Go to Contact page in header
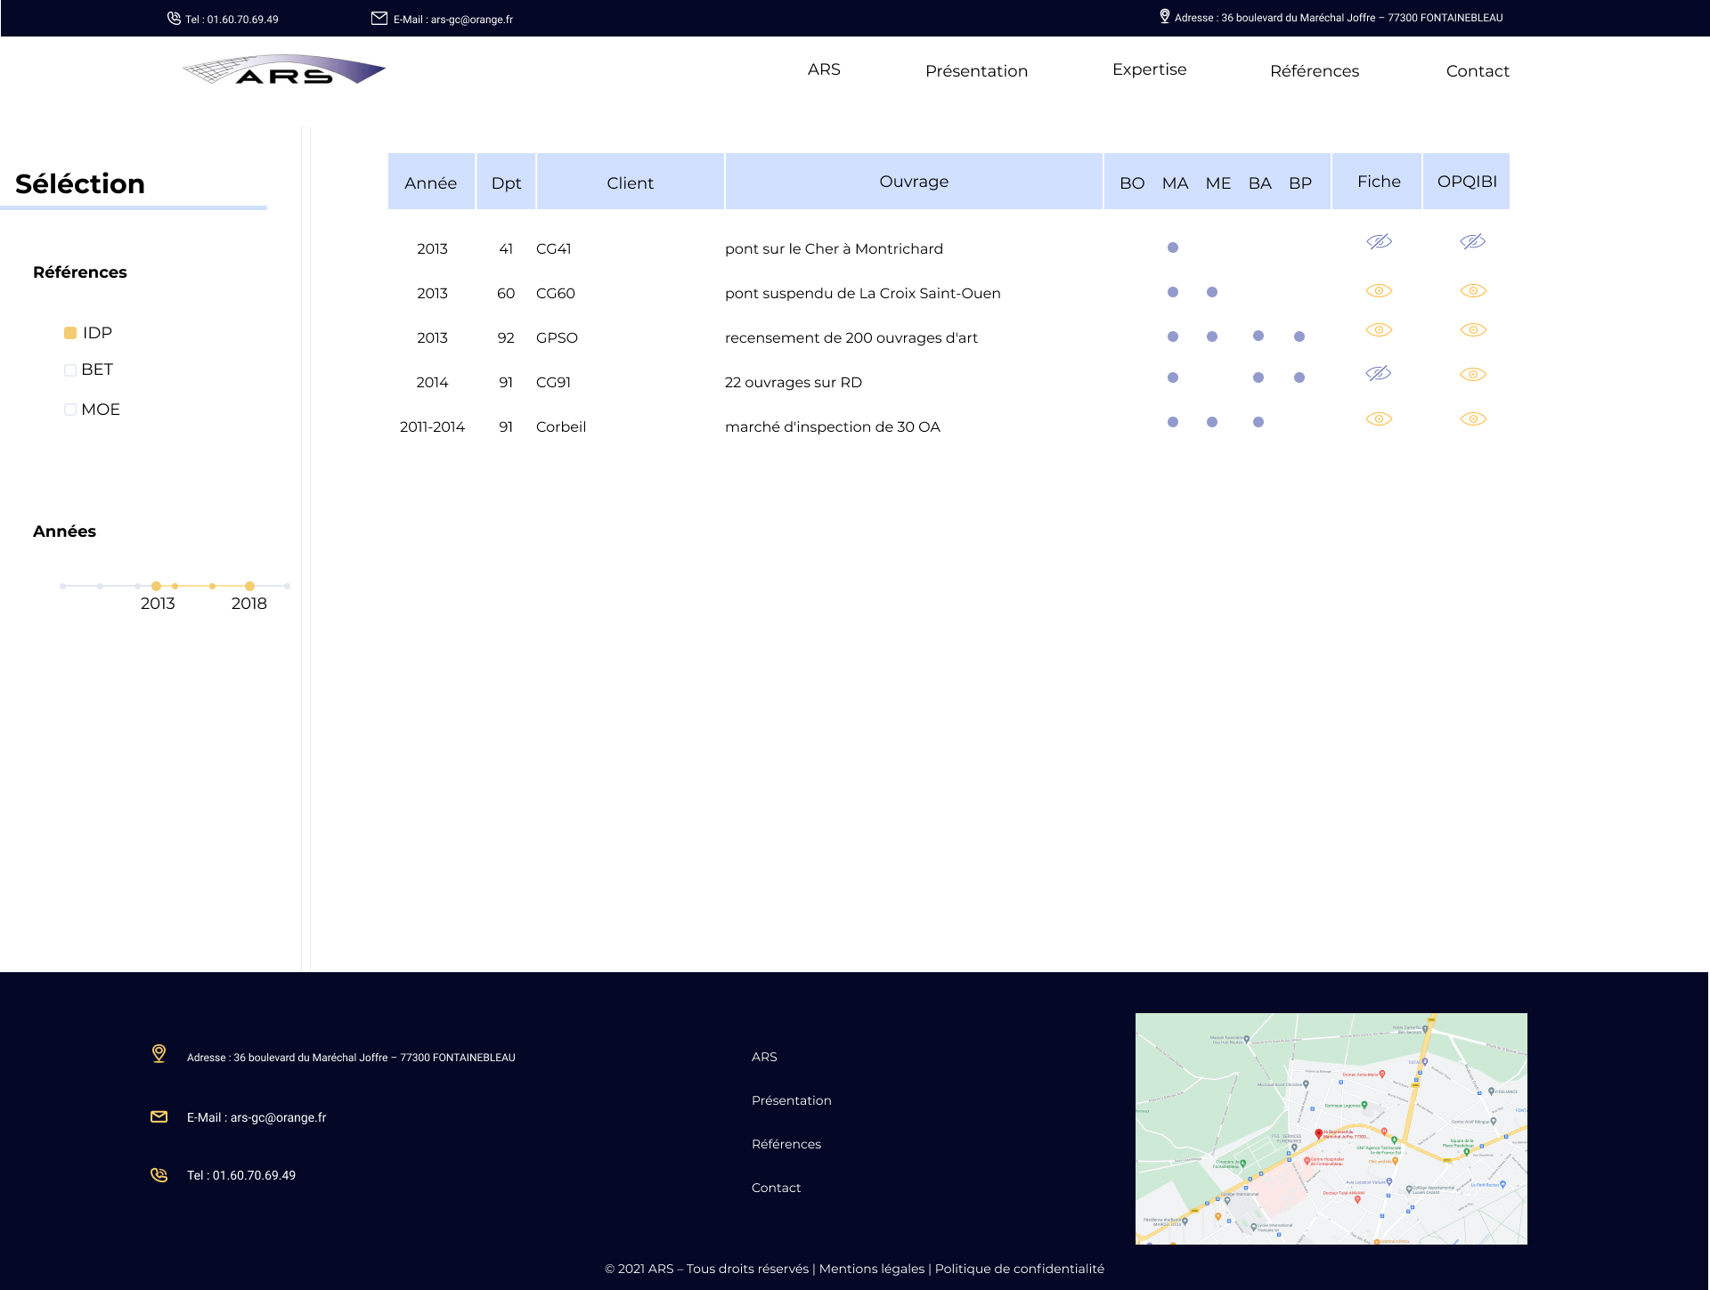 click(x=1478, y=71)
